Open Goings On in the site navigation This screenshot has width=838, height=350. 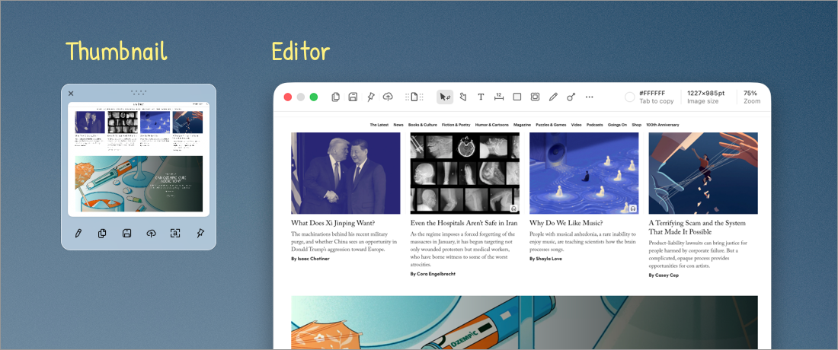tap(617, 125)
